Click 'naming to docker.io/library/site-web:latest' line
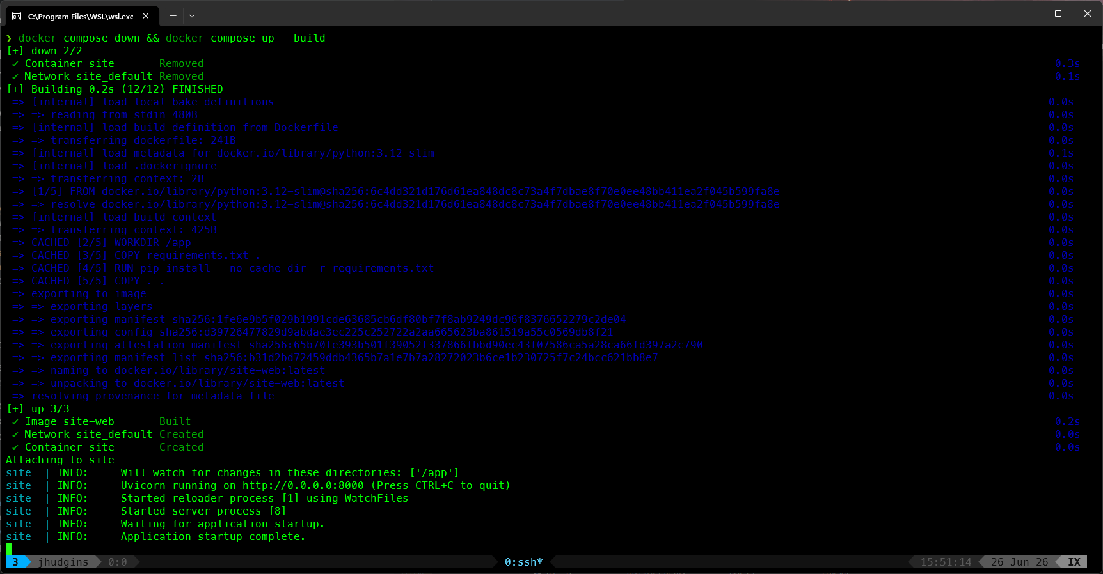Viewport: 1103px width, 574px height. [x=169, y=371]
